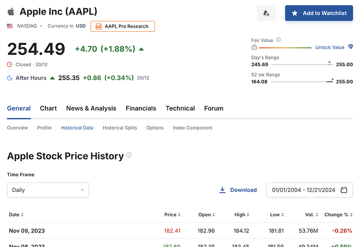Click the 182.96 open value
Image resolution: width=360 pixels, height=247 pixels.
(206, 231)
